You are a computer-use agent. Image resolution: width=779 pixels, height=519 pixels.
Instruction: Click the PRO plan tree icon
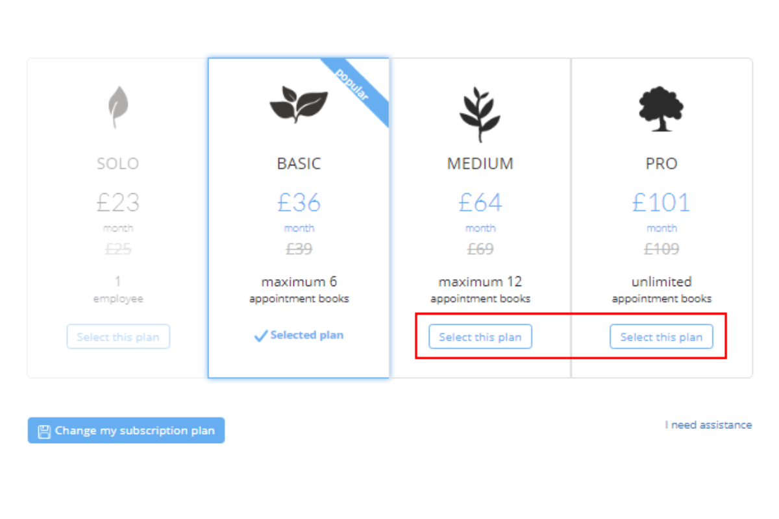tap(661, 108)
